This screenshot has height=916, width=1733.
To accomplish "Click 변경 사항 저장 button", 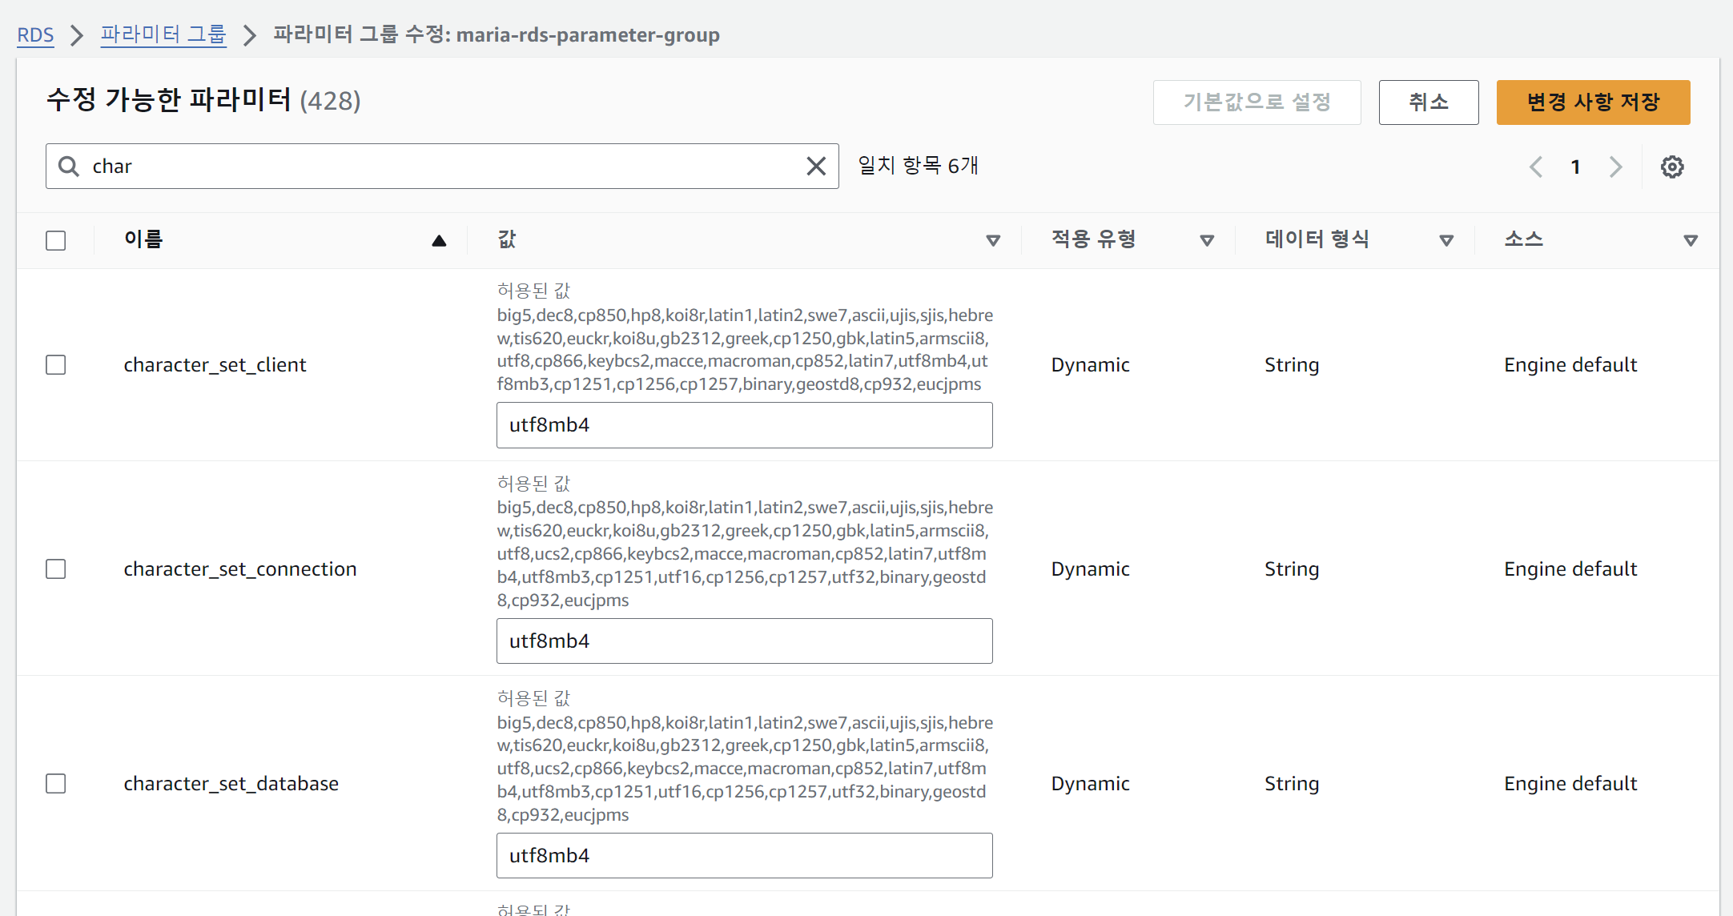I will (x=1593, y=102).
